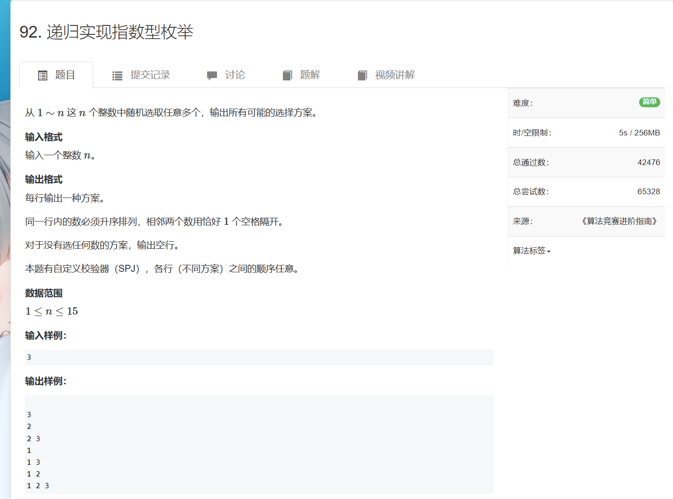Click the speech bubble icon for 讨论

[x=212, y=75]
